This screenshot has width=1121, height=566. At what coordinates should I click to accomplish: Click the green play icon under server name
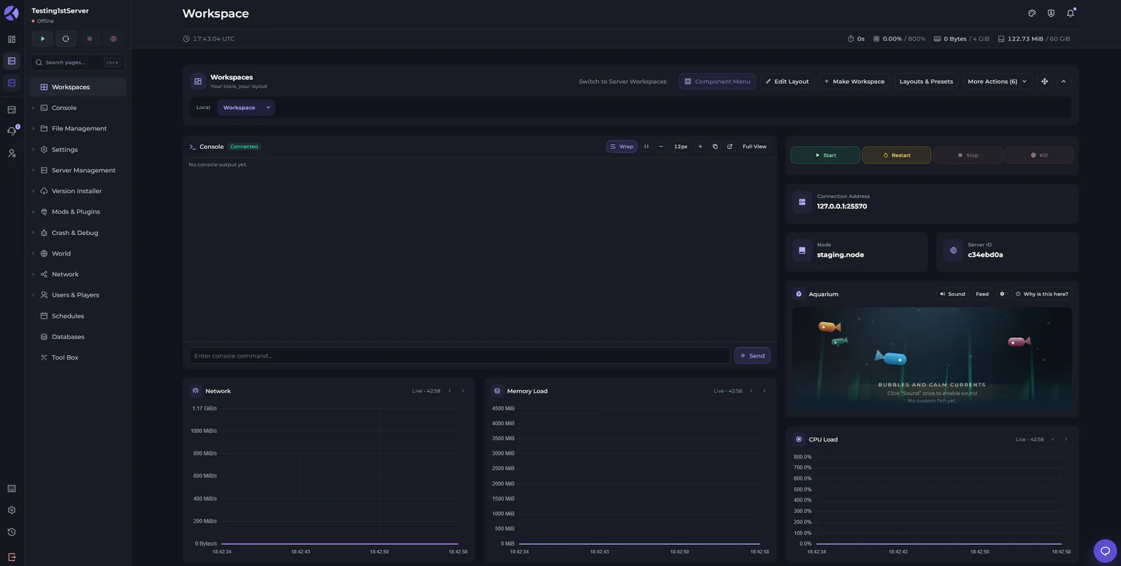[42, 39]
